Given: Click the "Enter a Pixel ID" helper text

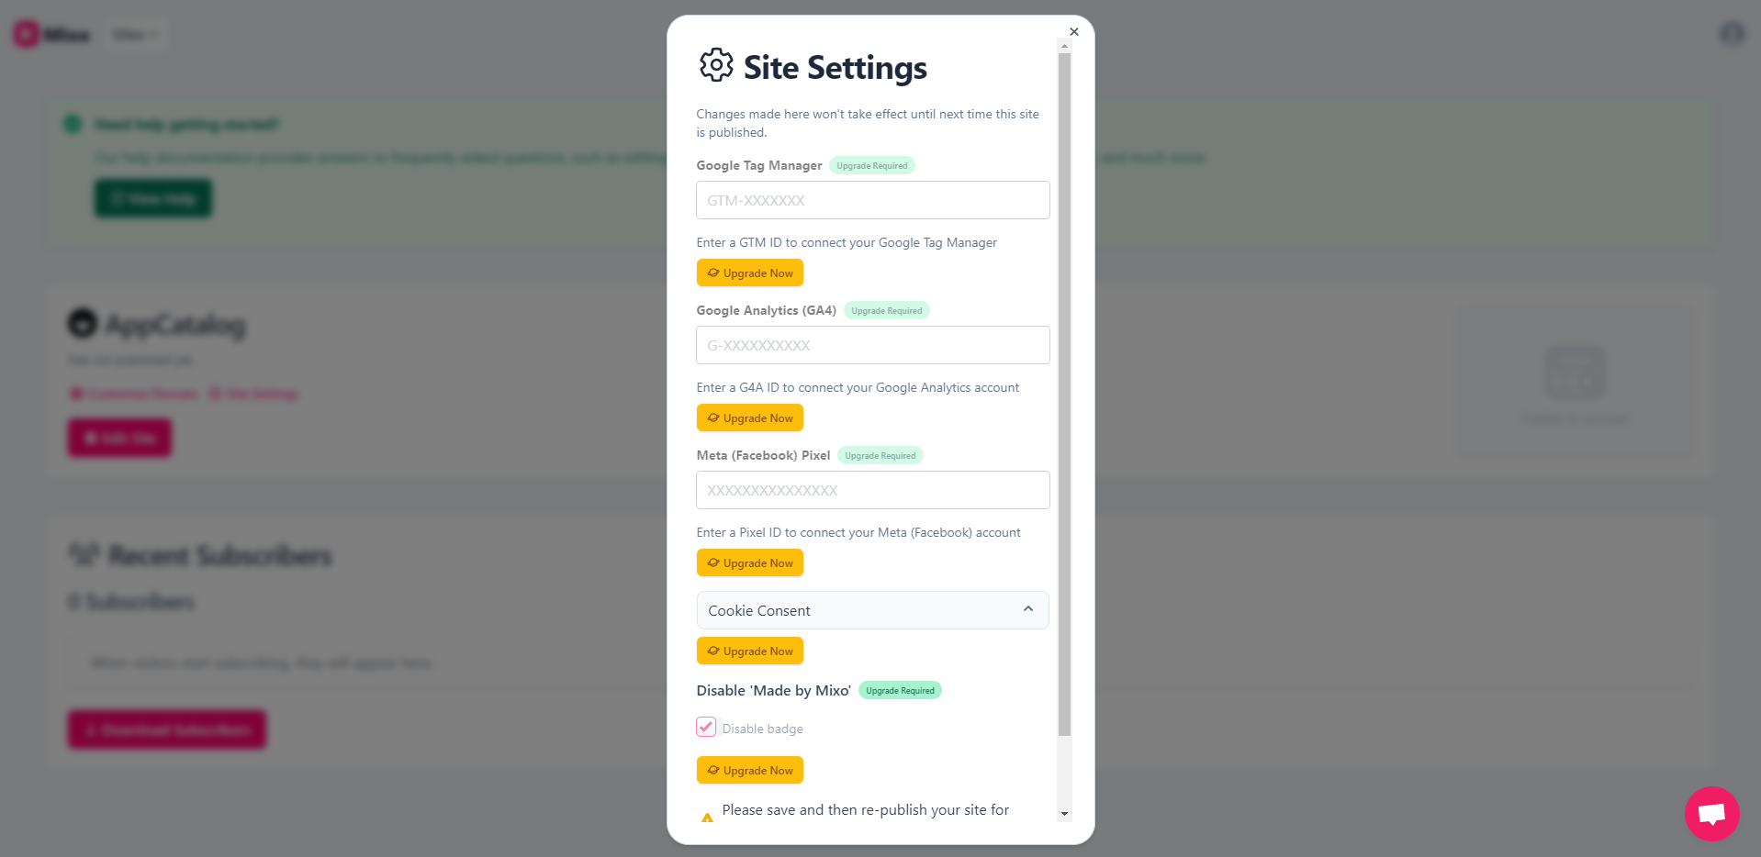Looking at the screenshot, I should pos(858,533).
